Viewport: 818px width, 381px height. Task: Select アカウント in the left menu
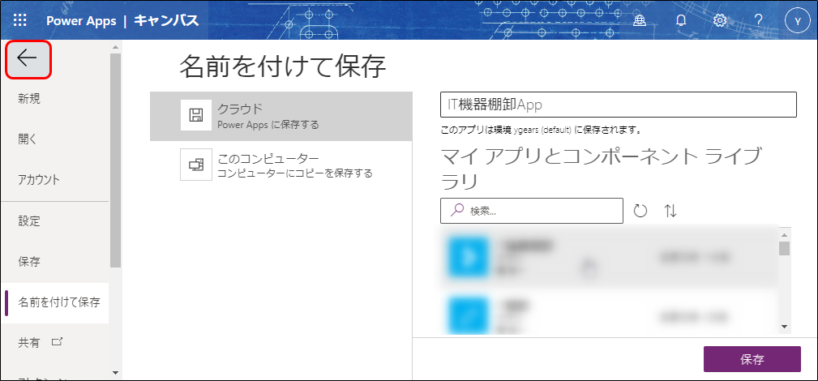[x=39, y=180]
